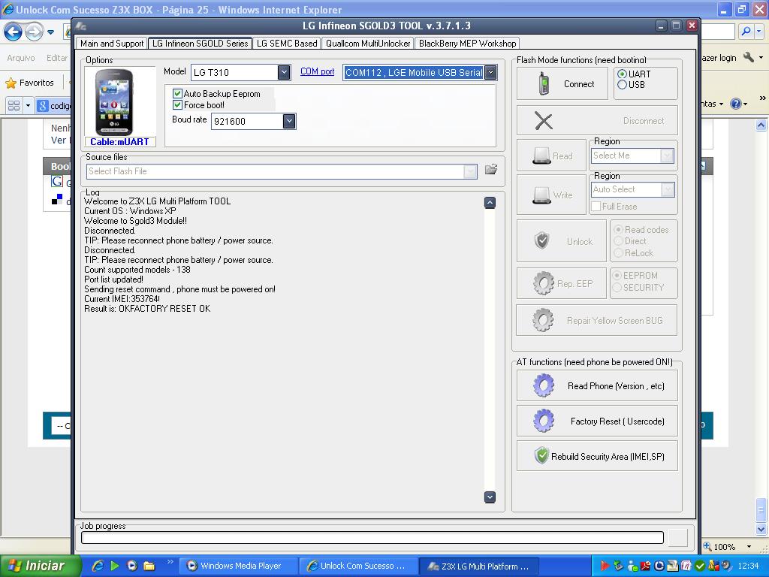This screenshot has width=769, height=577.
Task: Switch to Qualcom MultiUnlocker tab
Action: pos(368,43)
